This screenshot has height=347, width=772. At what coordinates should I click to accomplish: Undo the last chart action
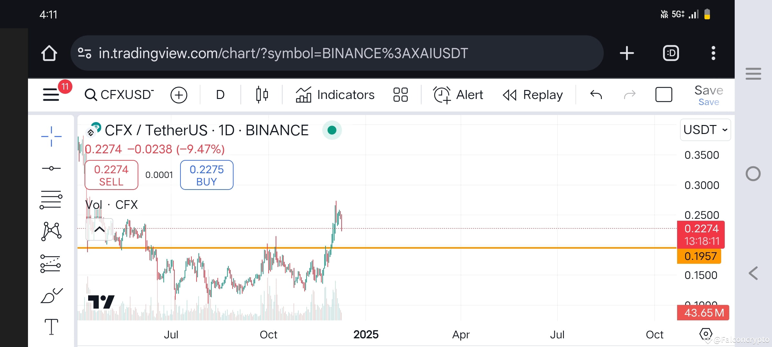point(595,94)
